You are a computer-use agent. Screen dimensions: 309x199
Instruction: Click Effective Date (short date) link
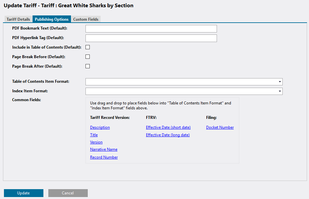pyautogui.click(x=168, y=127)
